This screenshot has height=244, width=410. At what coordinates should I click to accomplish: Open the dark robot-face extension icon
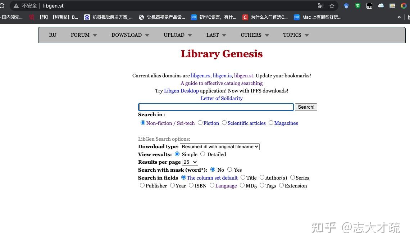pyautogui.click(x=369, y=6)
